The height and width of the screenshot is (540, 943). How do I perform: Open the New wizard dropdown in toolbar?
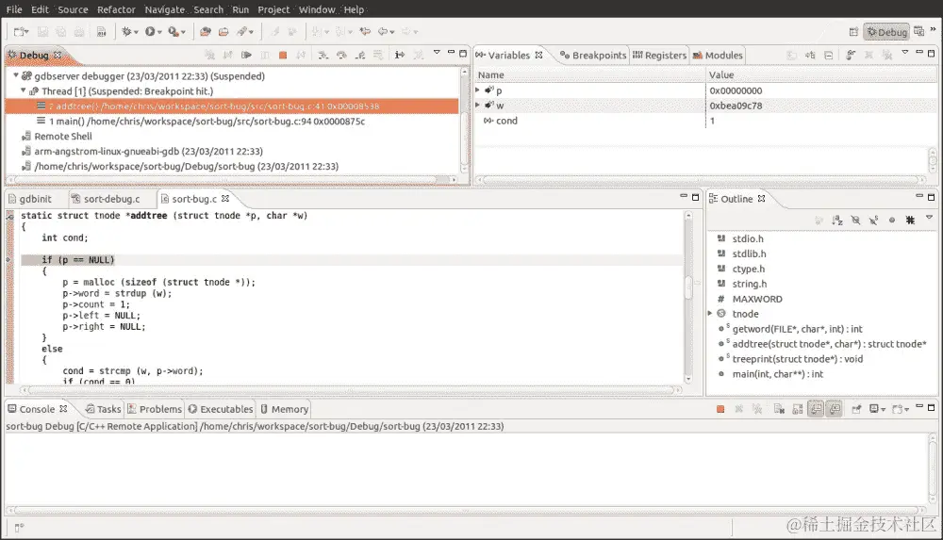25,32
